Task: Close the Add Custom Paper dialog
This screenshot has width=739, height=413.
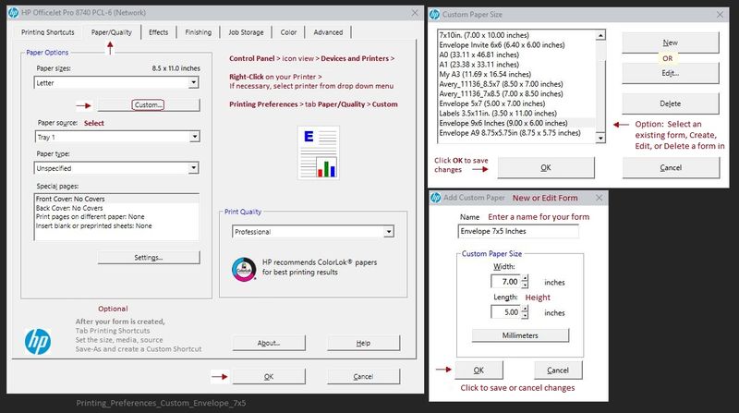Action: (x=599, y=198)
